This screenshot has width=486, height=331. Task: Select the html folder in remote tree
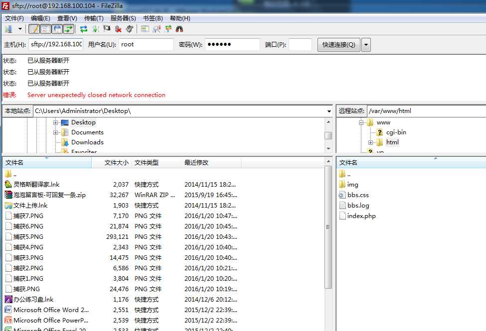[392, 142]
